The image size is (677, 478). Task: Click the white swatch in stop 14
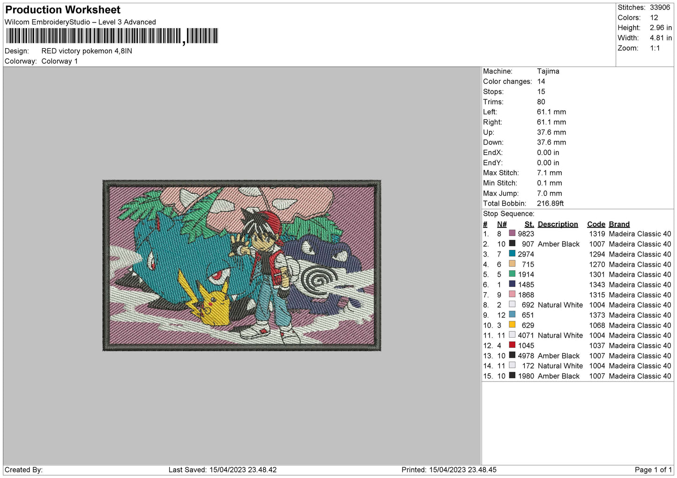click(x=512, y=365)
